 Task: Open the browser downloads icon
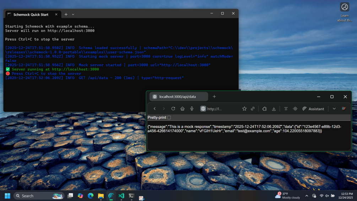coord(274,109)
